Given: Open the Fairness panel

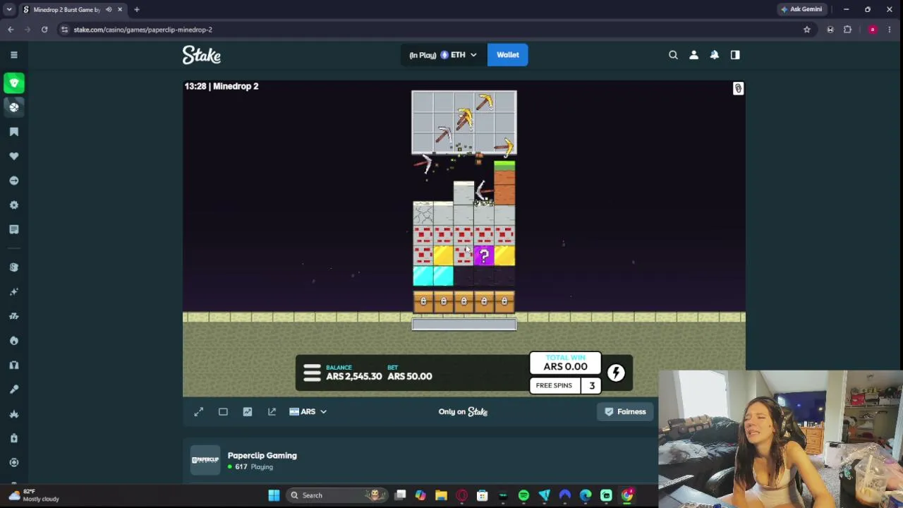Looking at the screenshot, I should point(625,411).
